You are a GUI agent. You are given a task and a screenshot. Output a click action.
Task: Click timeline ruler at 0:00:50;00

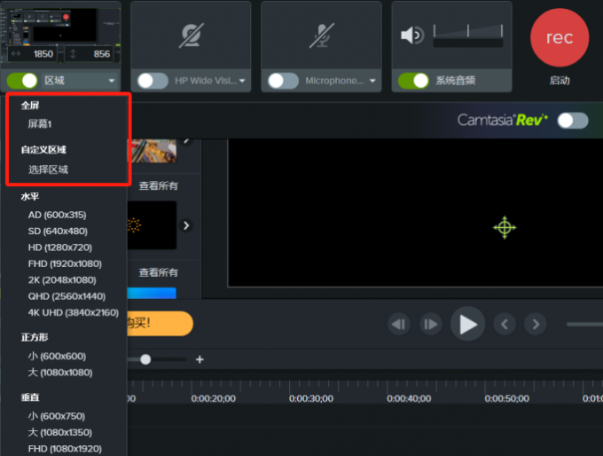(507, 398)
